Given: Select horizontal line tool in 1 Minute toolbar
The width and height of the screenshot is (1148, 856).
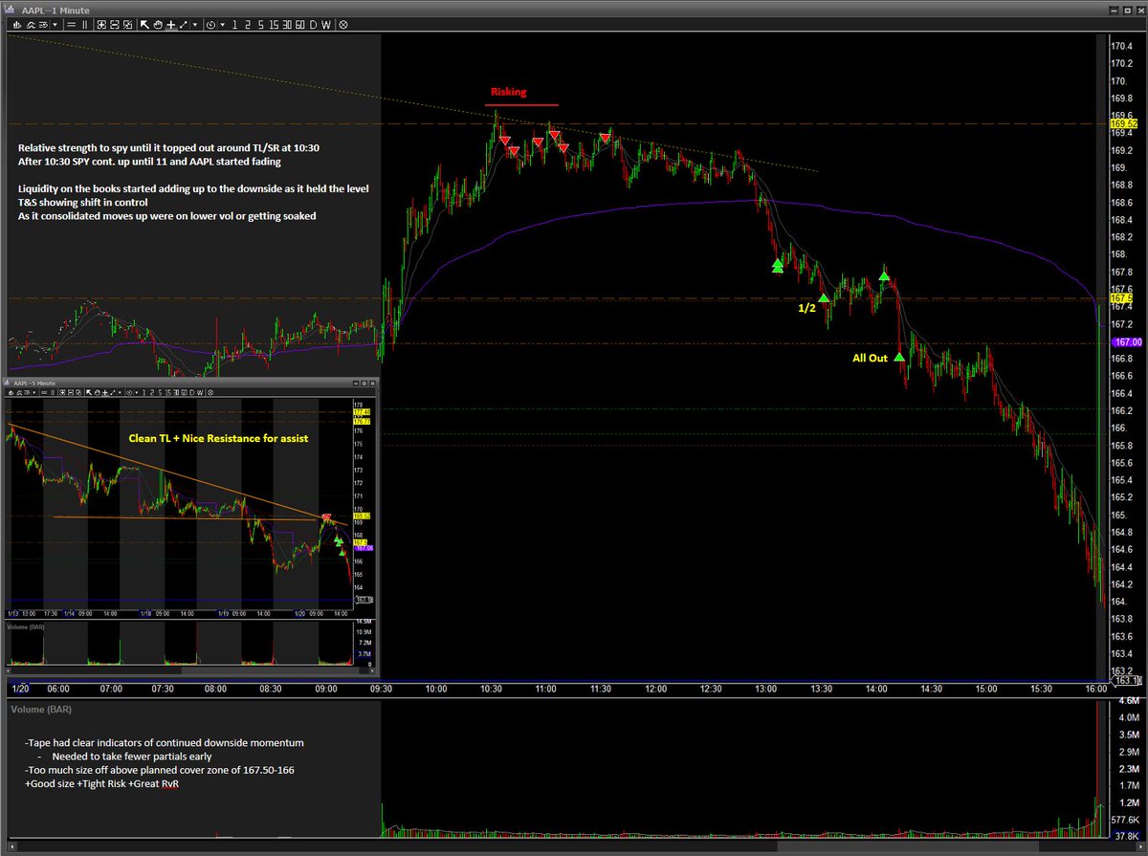Looking at the screenshot, I should pyautogui.click(x=72, y=25).
